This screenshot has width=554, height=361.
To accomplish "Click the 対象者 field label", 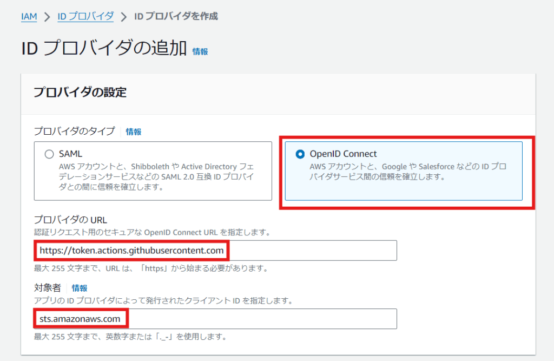I will pos(47,288).
